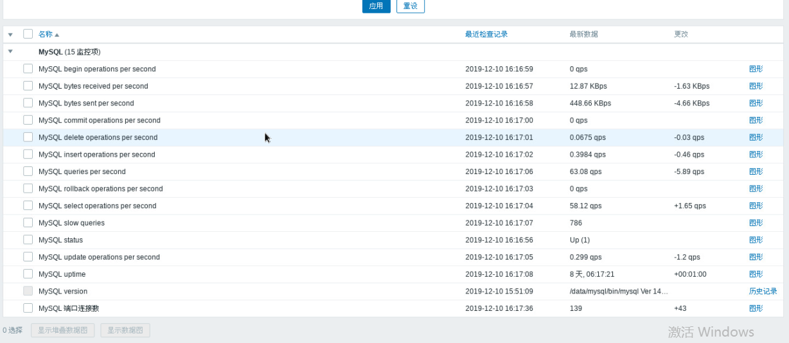Check MySQL delete operations per second checkbox
The height and width of the screenshot is (343, 789).
tap(28, 137)
